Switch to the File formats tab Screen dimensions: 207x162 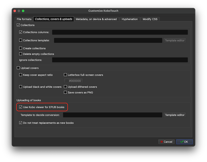(x=24, y=19)
